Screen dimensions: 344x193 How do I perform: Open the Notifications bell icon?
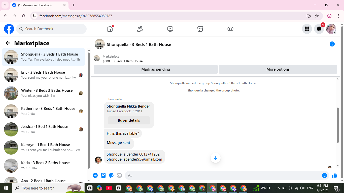tap(319, 29)
